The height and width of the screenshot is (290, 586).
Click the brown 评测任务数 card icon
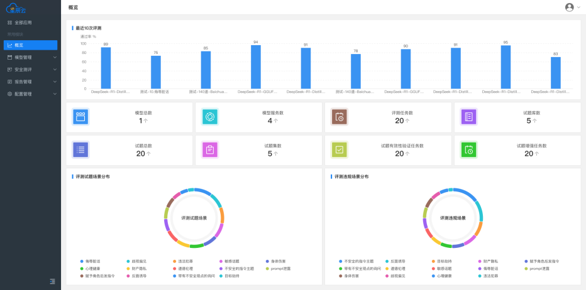(339, 117)
